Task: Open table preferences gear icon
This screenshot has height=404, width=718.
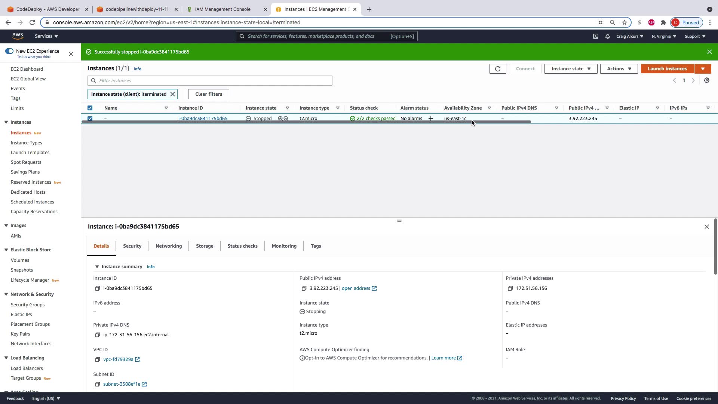Action: point(706,80)
